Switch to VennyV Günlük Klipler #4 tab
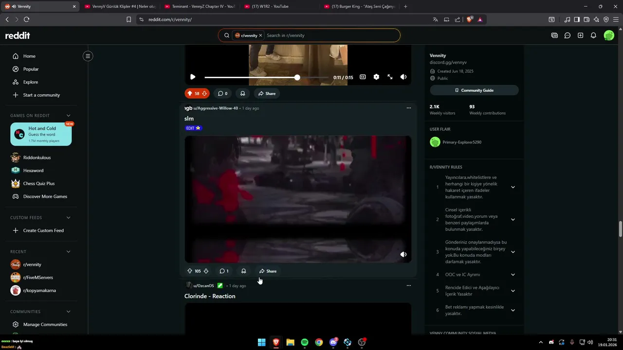 click(120, 6)
